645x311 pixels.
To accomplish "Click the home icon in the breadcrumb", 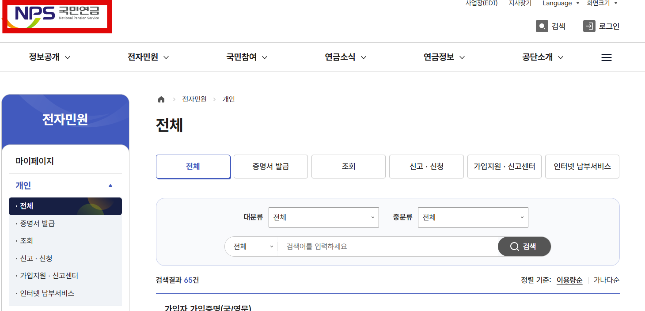I will click(161, 99).
